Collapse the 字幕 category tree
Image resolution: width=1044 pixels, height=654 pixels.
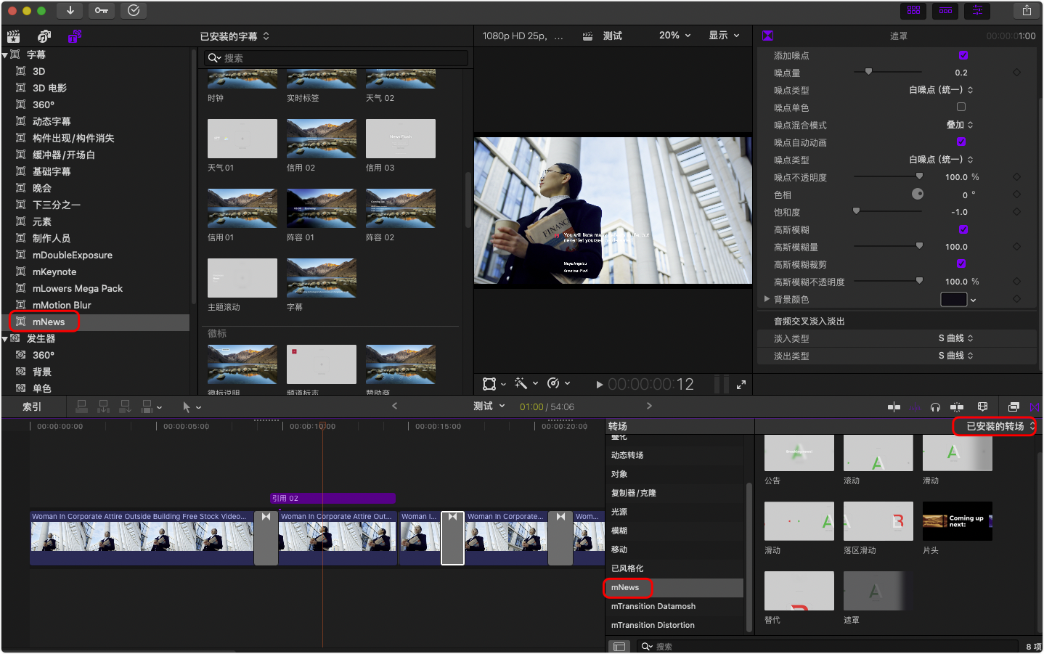click(x=5, y=55)
